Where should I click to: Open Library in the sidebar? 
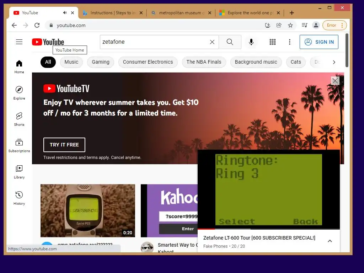pos(19,172)
